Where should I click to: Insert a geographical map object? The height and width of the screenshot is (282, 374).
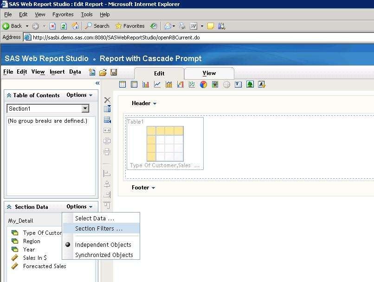point(226,84)
